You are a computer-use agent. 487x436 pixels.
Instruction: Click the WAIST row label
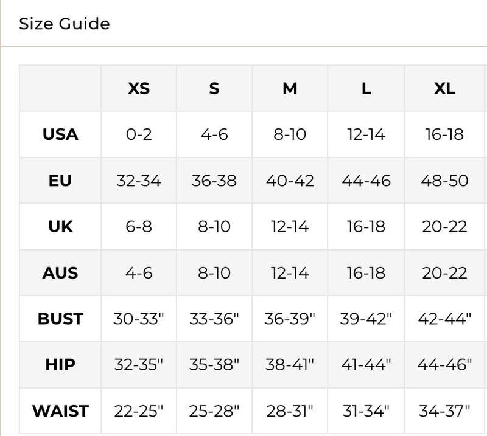(x=60, y=411)
